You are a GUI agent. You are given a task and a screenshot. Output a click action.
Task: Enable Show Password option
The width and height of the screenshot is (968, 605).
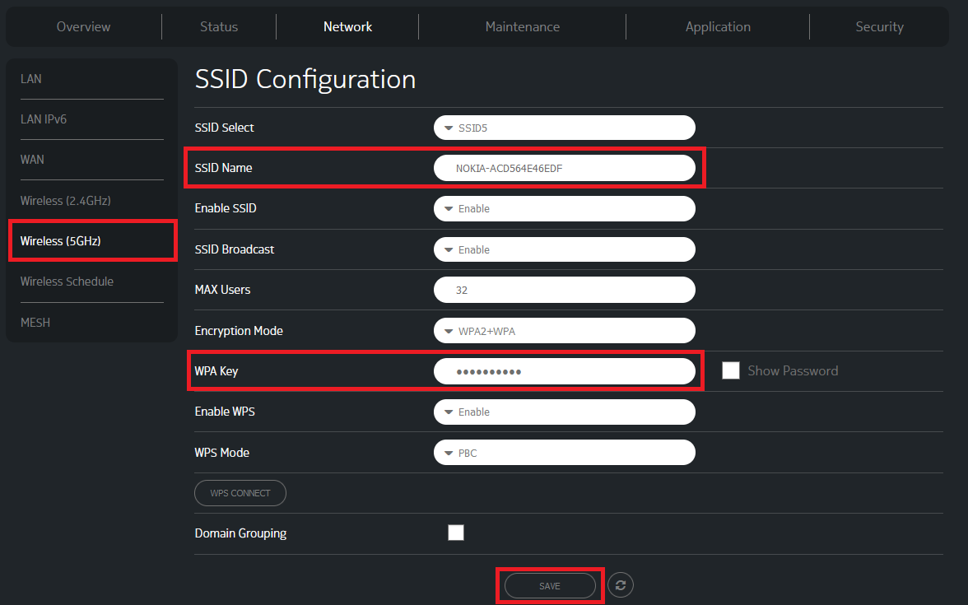pos(731,370)
